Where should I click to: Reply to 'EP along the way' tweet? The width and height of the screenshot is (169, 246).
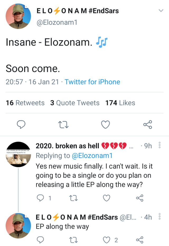40,240
